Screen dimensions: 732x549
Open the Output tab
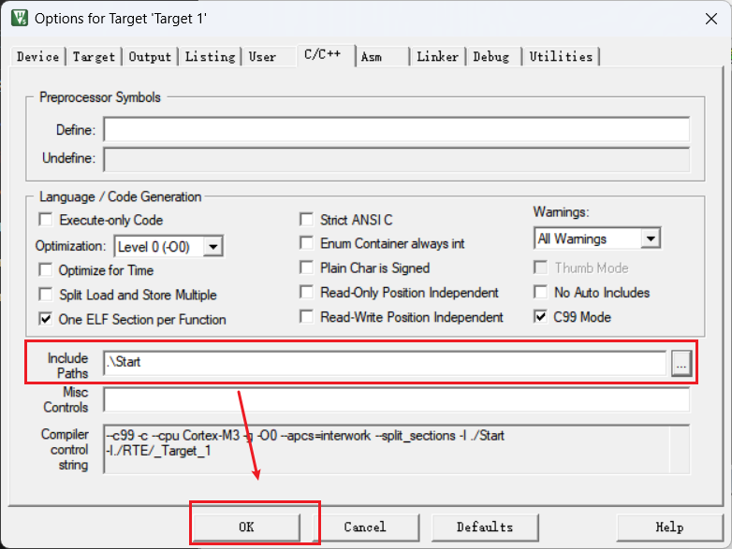(150, 57)
